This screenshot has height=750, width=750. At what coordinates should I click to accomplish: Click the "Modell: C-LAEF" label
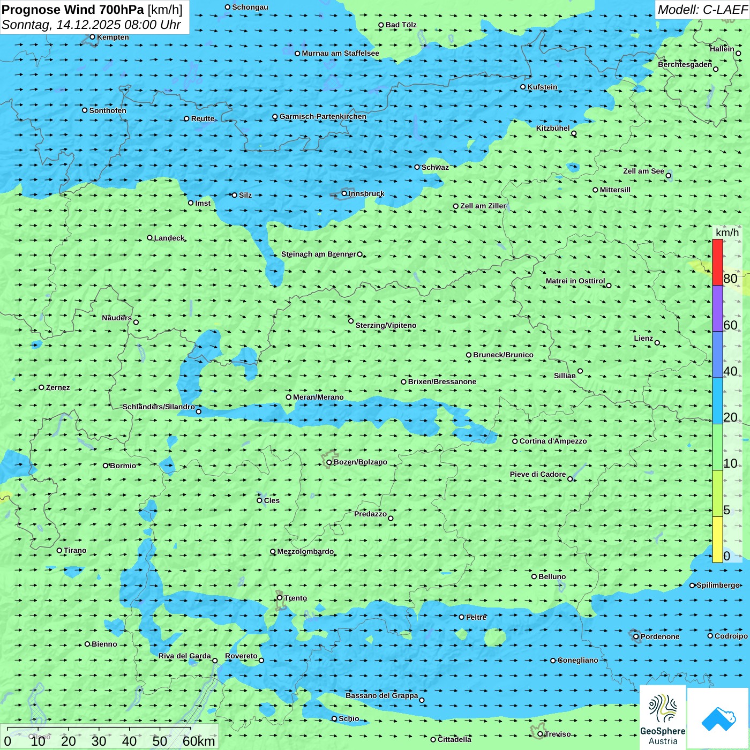point(702,10)
